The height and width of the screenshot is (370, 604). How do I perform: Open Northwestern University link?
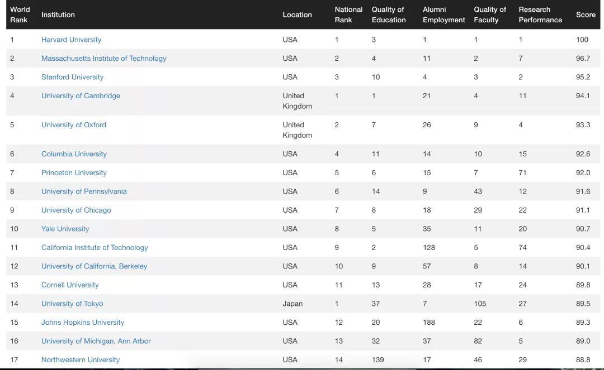coord(81,360)
